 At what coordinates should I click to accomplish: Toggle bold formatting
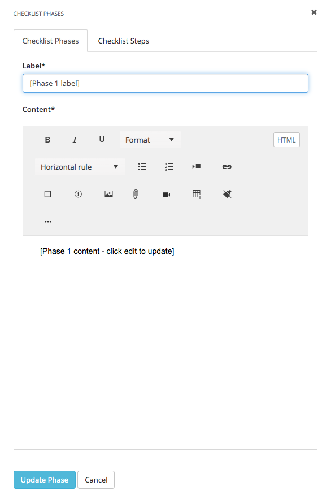(x=47, y=140)
